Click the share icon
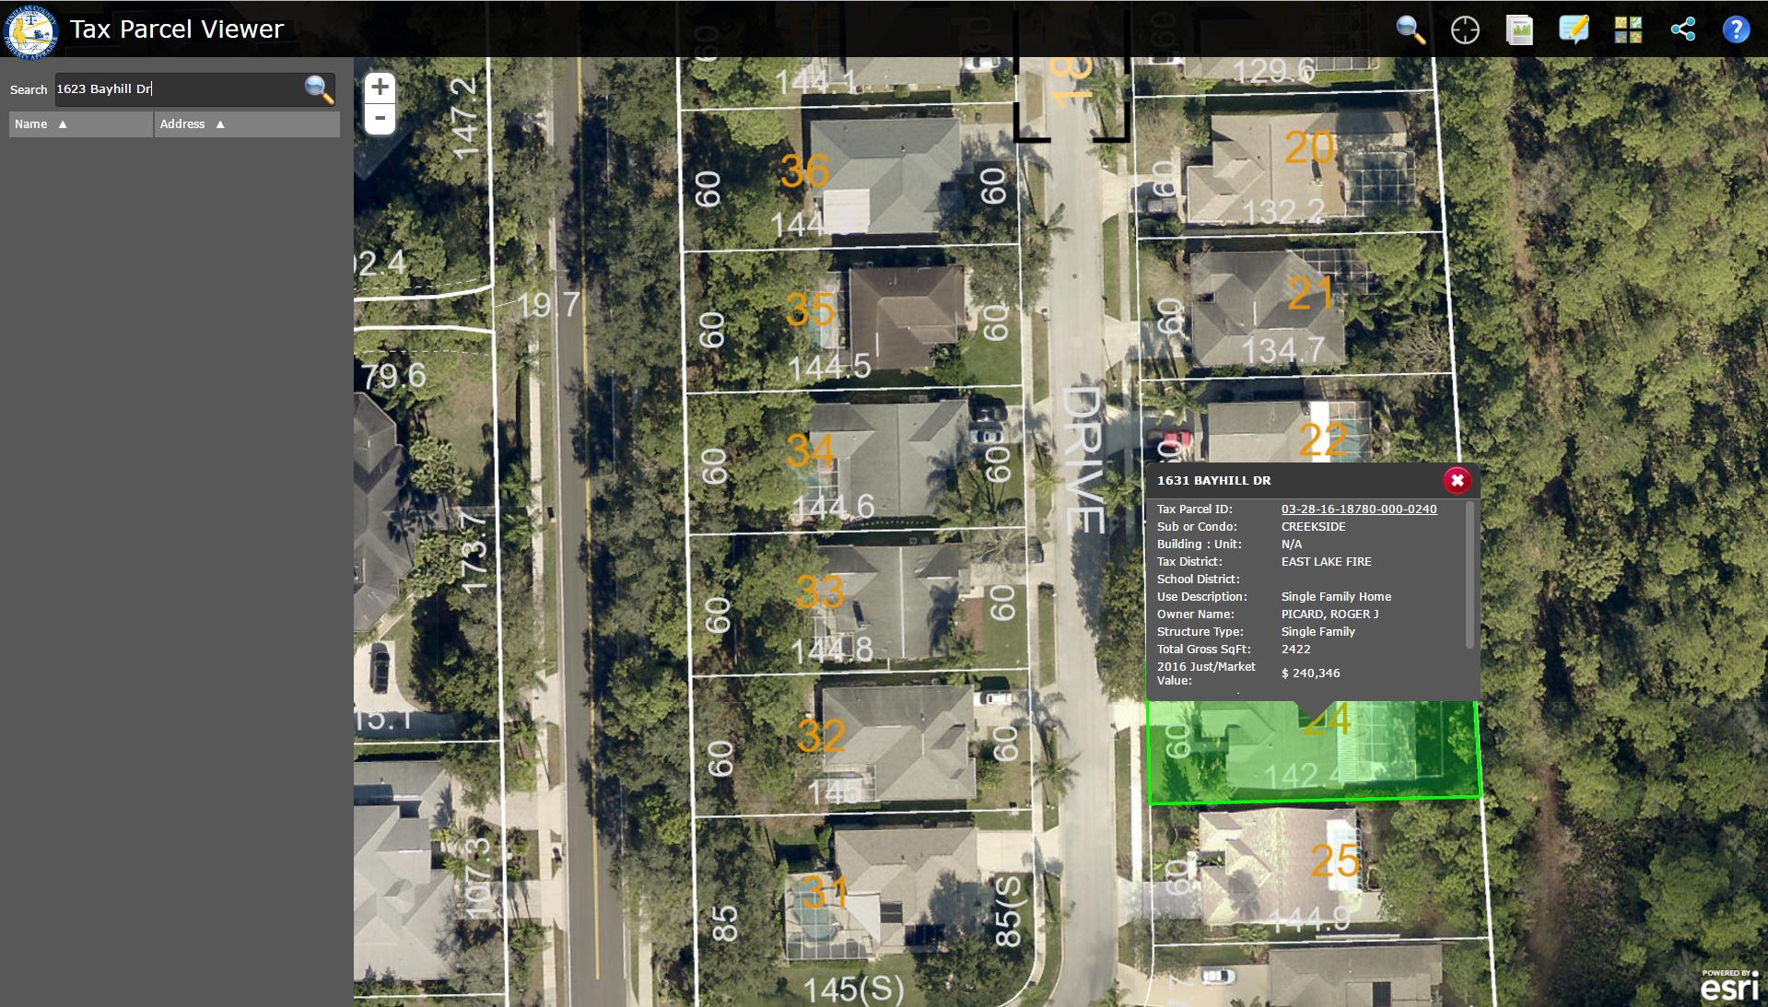Screen dimensions: 1768x1007 point(1682,29)
